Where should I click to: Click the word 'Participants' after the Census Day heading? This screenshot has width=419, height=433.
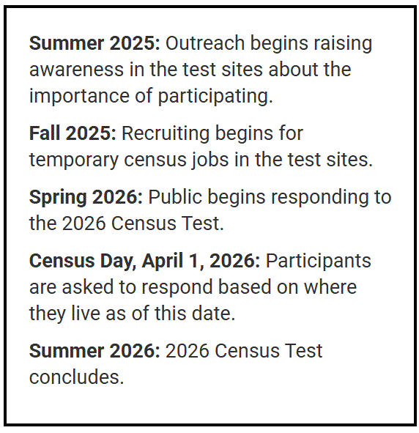point(318,262)
